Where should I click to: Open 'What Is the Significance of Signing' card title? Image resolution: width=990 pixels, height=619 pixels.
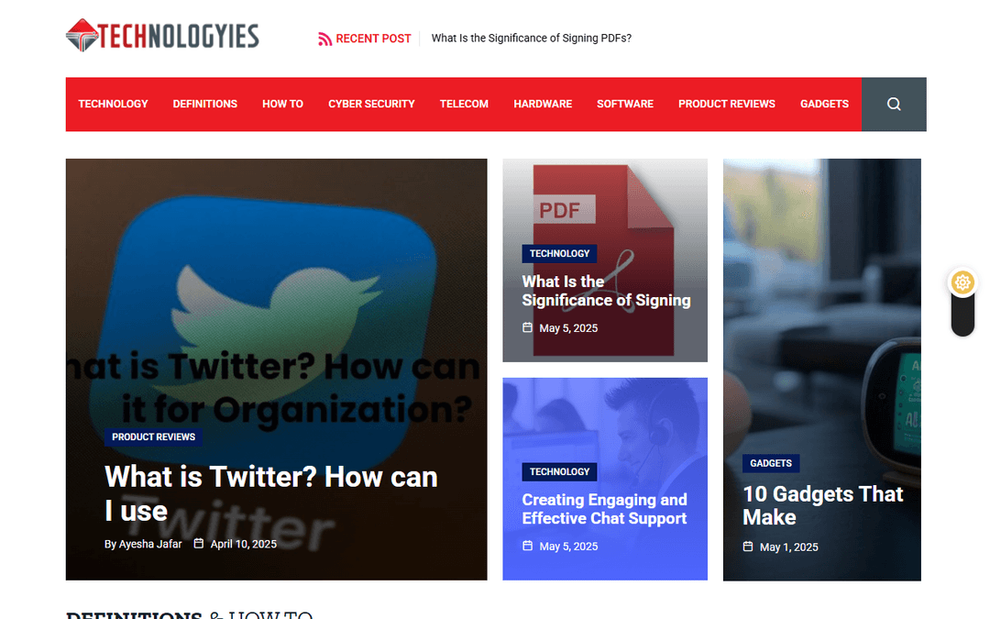[606, 291]
